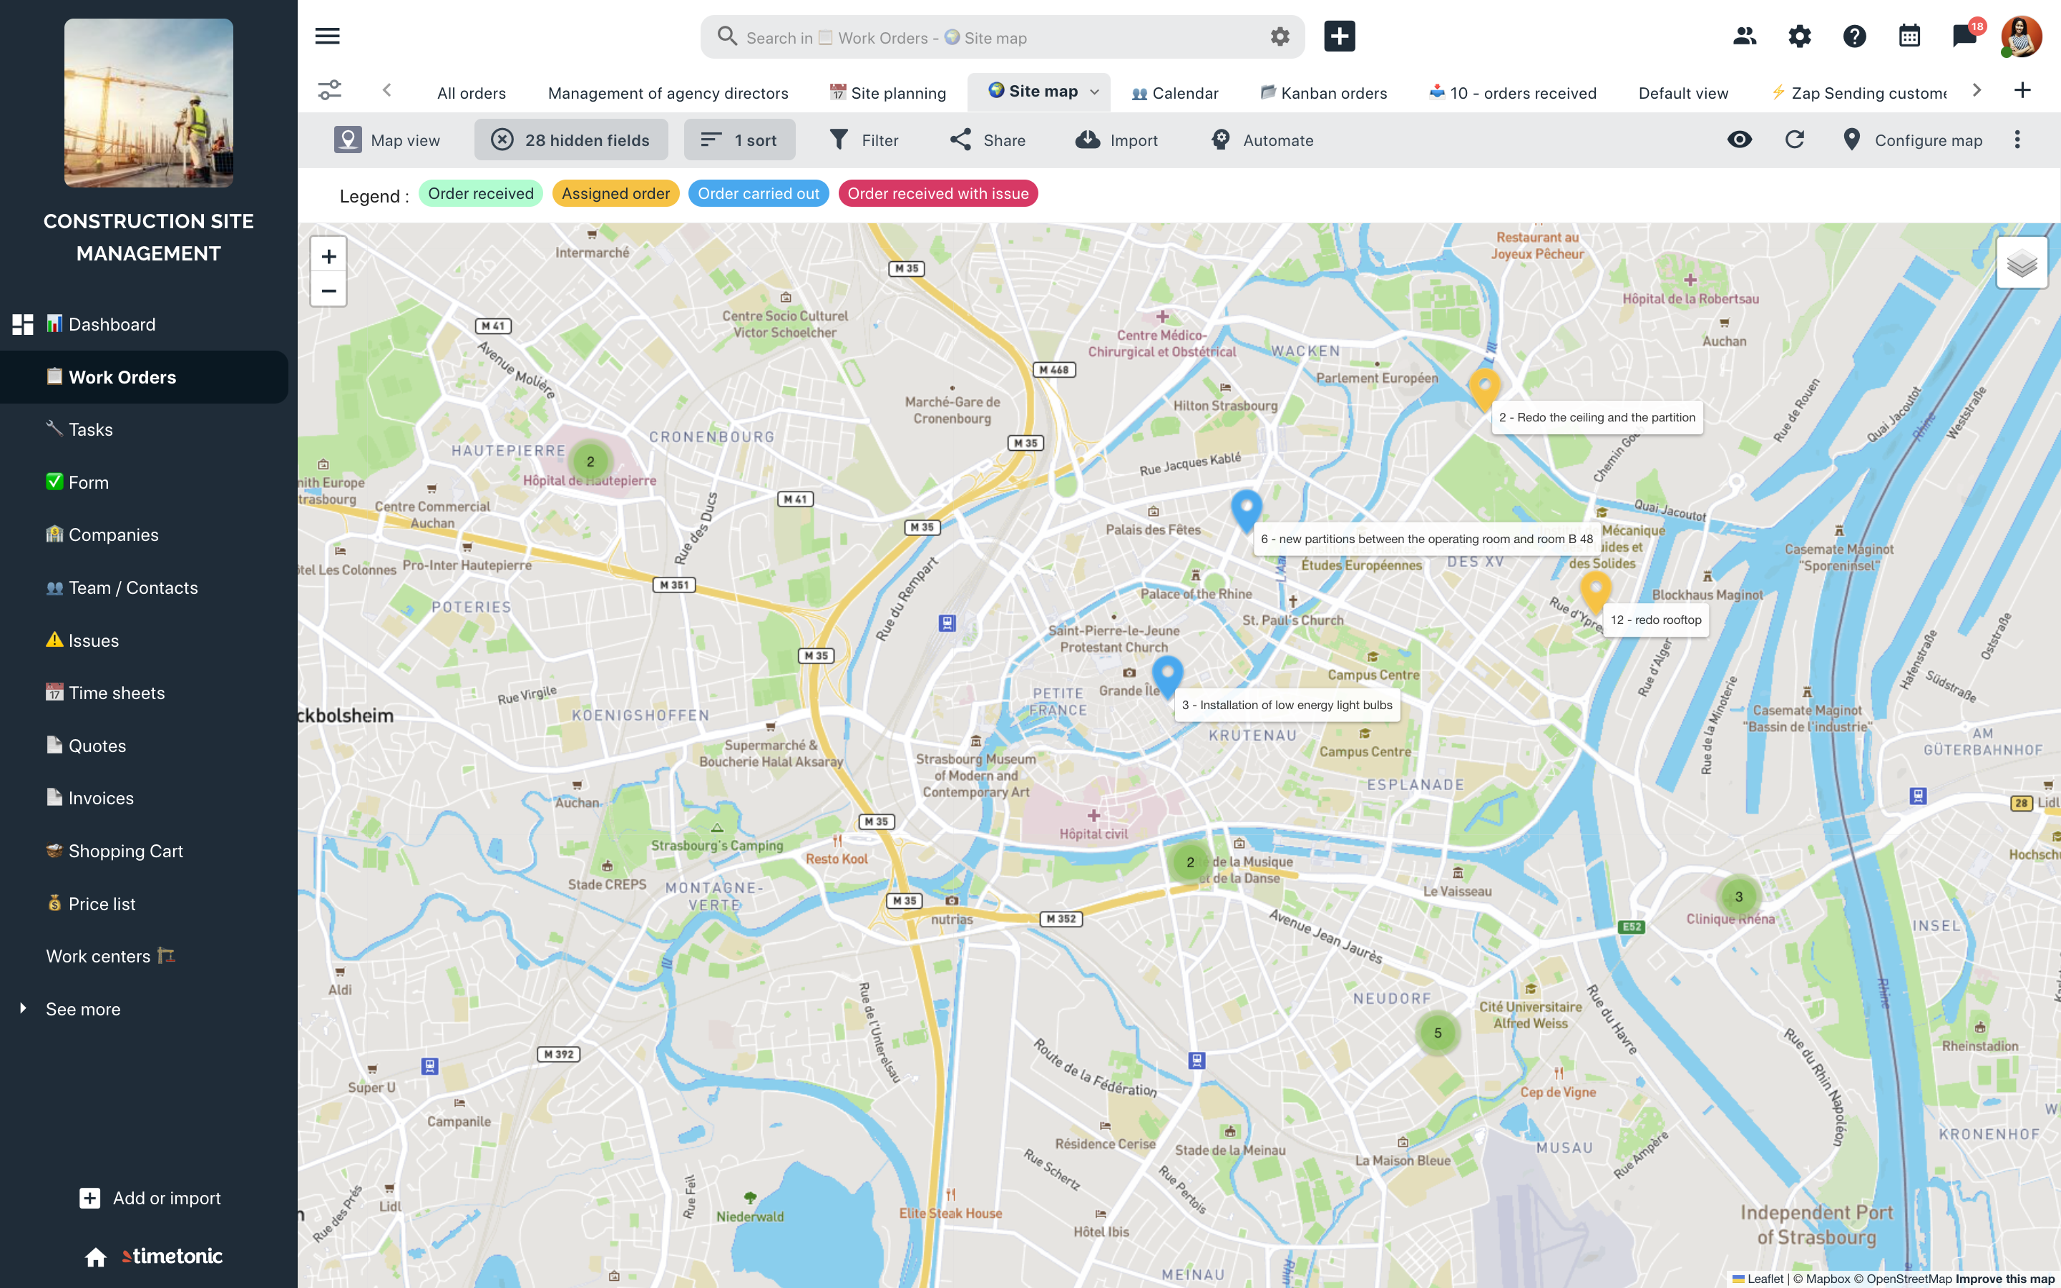The image size is (2061, 1288).
Task: Click the Automate button
Action: [x=1262, y=140]
